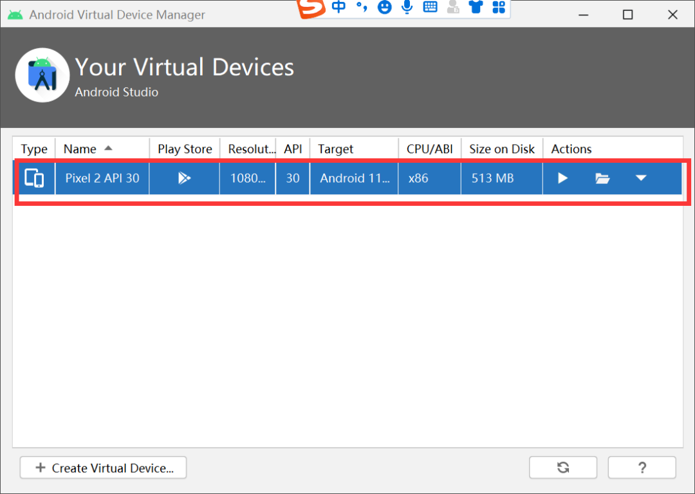Click the Sogou S logo in the IME bar

pos(311,8)
